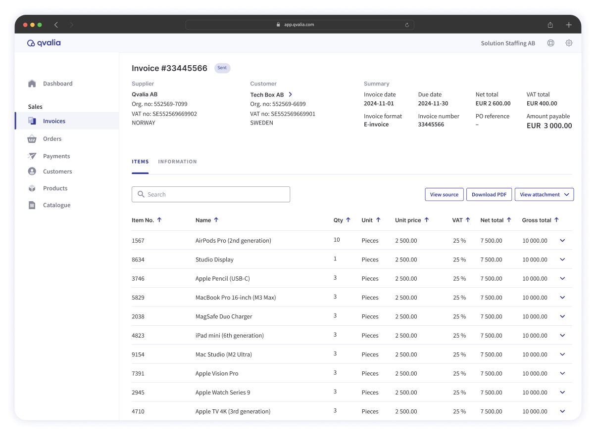Click the Solution Staffing AB account name
Screen dimensions: 596x435
pos(508,43)
